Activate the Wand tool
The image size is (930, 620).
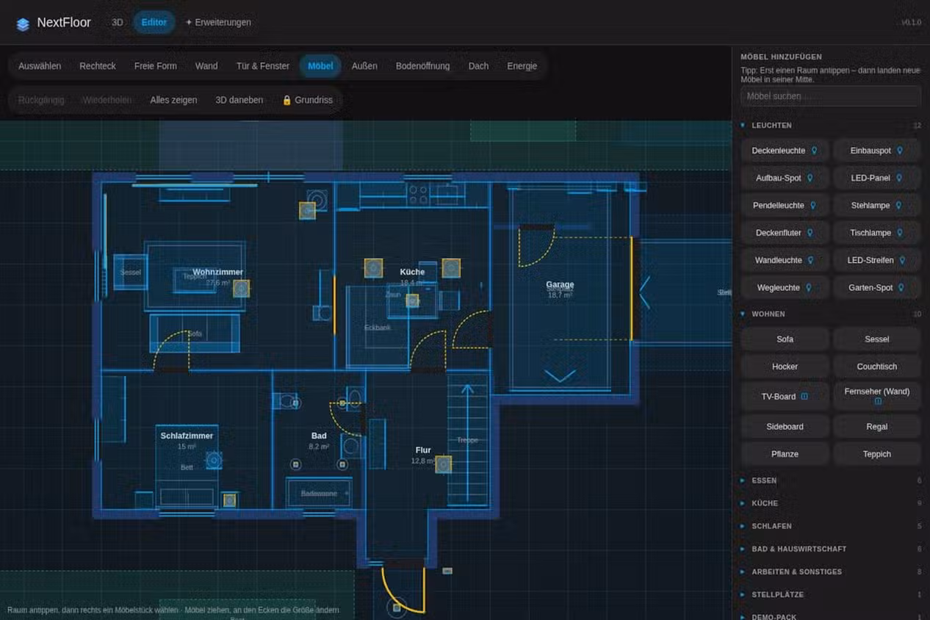(x=206, y=66)
